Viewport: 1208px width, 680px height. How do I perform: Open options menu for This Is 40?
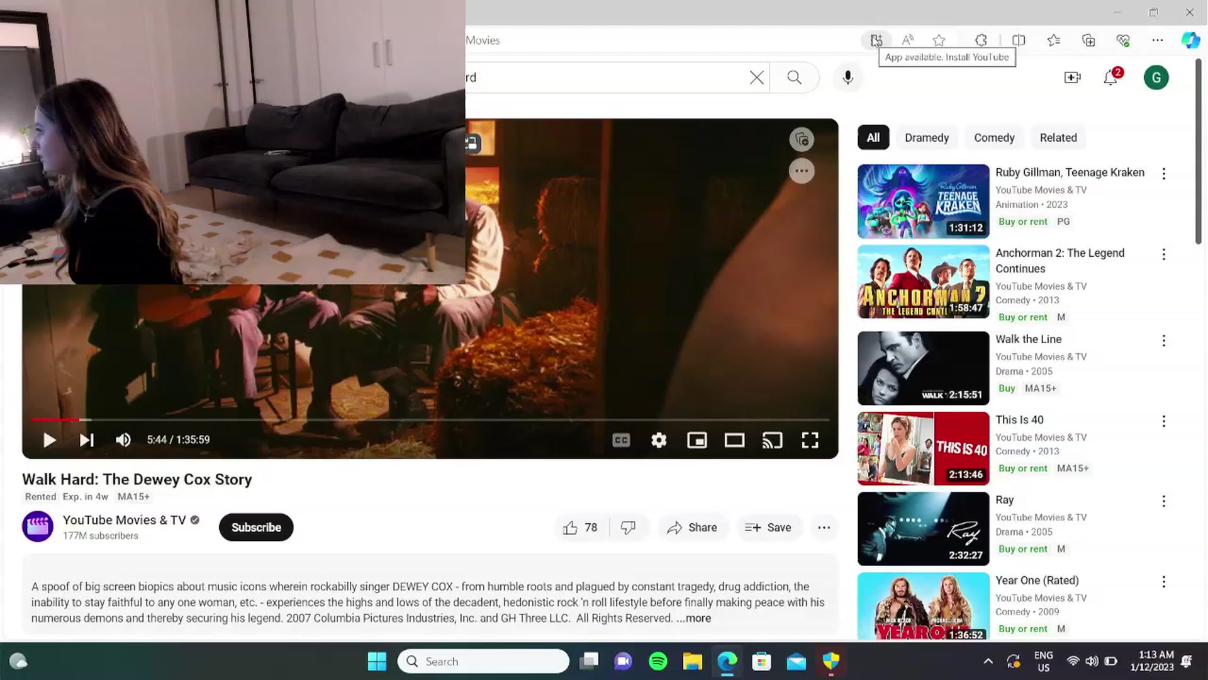[1163, 421]
